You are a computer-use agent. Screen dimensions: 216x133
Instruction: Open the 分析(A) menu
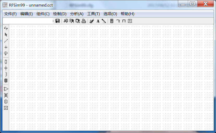tap(77, 14)
